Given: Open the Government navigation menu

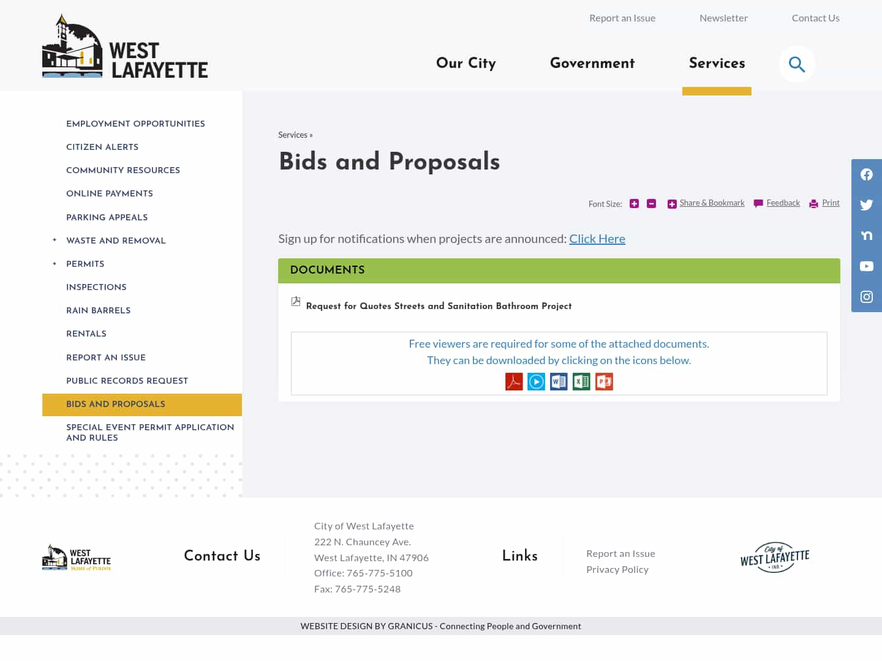Looking at the screenshot, I should (x=592, y=64).
